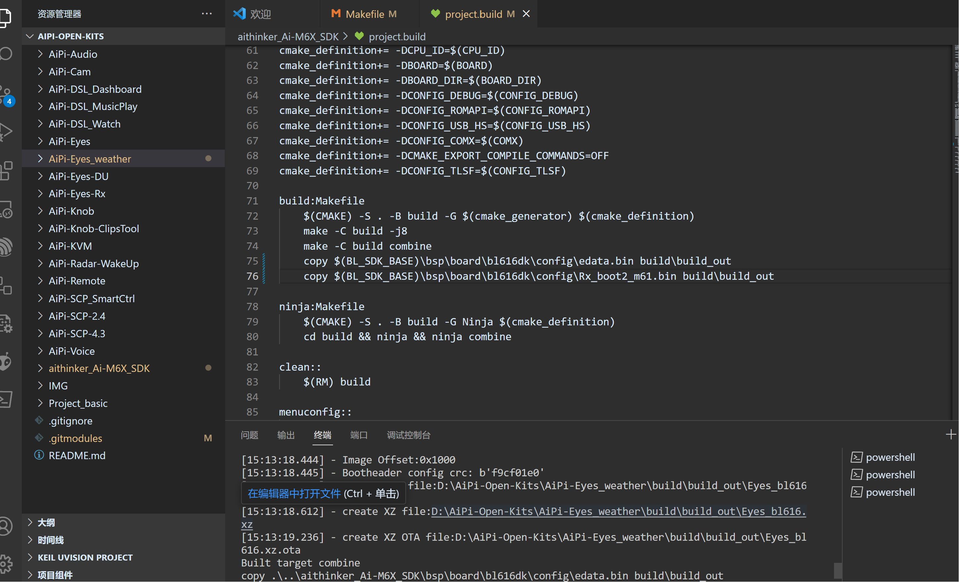Image resolution: width=959 pixels, height=582 pixels.
Task: Click the Eyes_bl616.xz file path link in terminal
Action: tap(618, 511)
